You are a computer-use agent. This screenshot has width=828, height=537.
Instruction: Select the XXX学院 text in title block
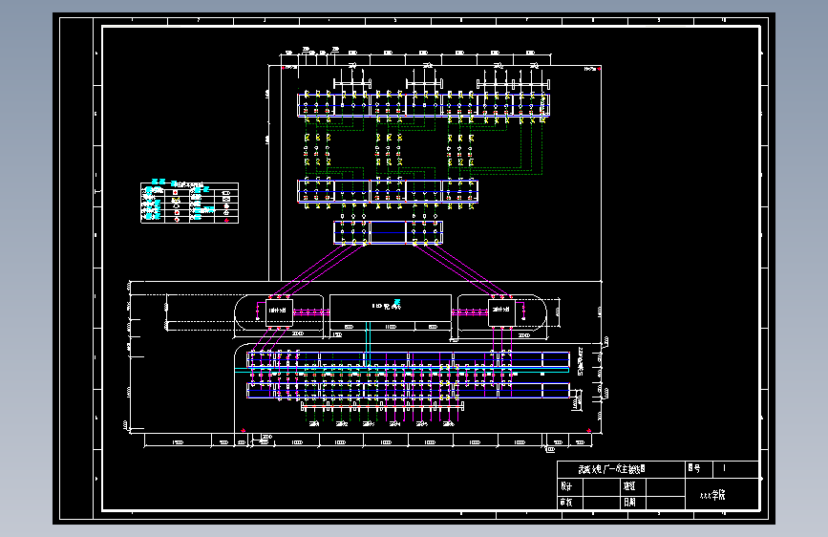point(712,495)
